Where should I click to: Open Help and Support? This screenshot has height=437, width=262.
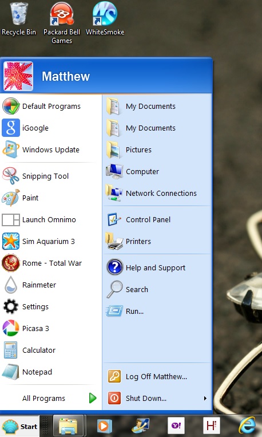157,267
